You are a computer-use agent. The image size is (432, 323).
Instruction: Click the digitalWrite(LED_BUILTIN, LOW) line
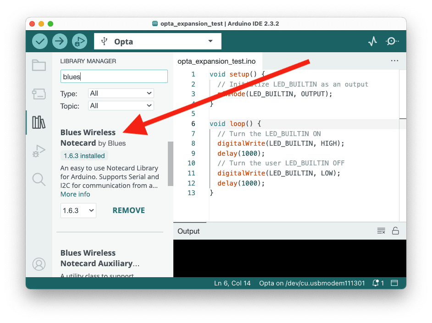(279, 173)
